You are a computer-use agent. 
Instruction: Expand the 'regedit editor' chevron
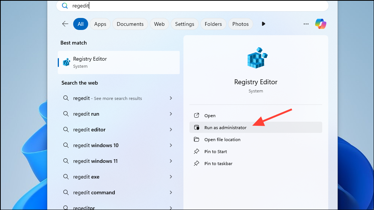(171, 130)
